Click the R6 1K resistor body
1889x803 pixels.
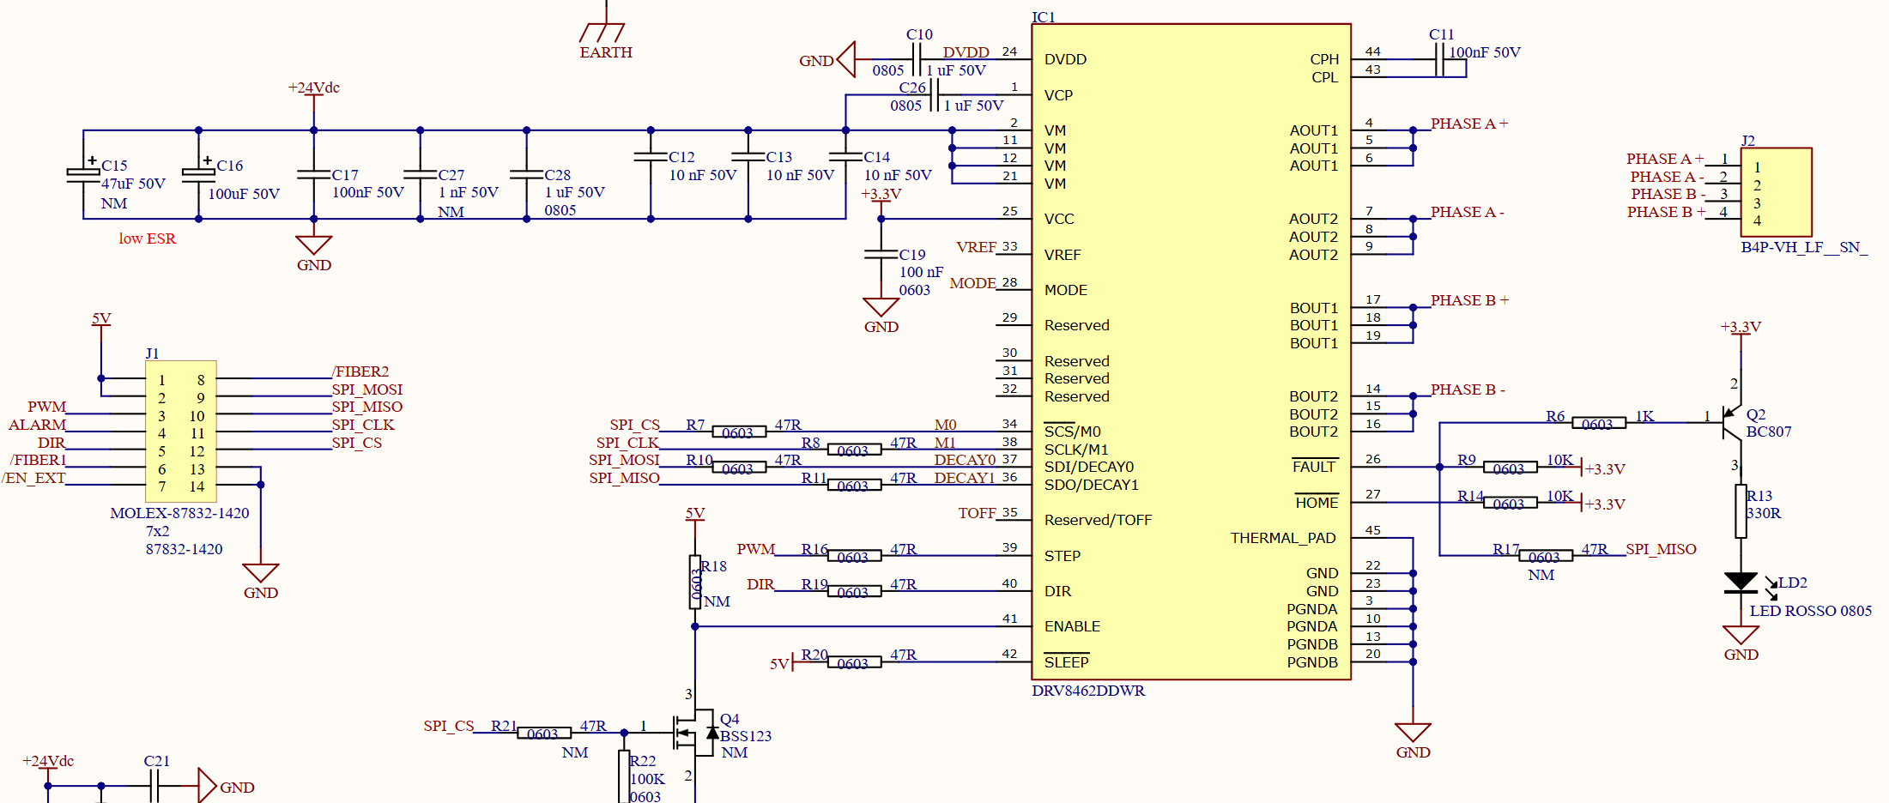point(1599,423)
